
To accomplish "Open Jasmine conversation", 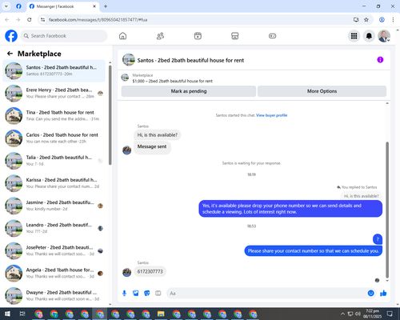I will coord(54,206).
